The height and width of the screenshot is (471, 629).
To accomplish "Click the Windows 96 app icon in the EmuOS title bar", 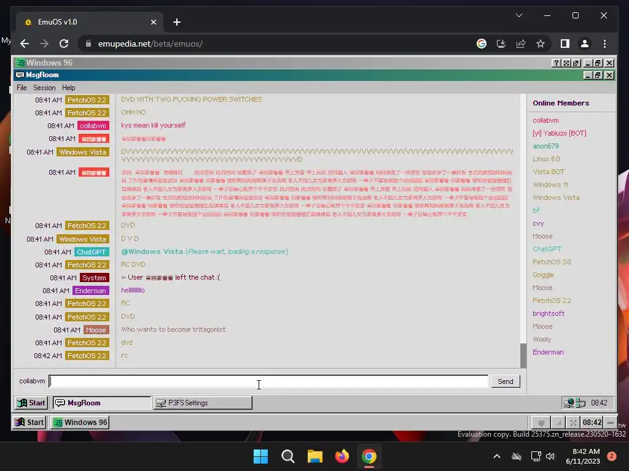I will (x=20, y=63).
